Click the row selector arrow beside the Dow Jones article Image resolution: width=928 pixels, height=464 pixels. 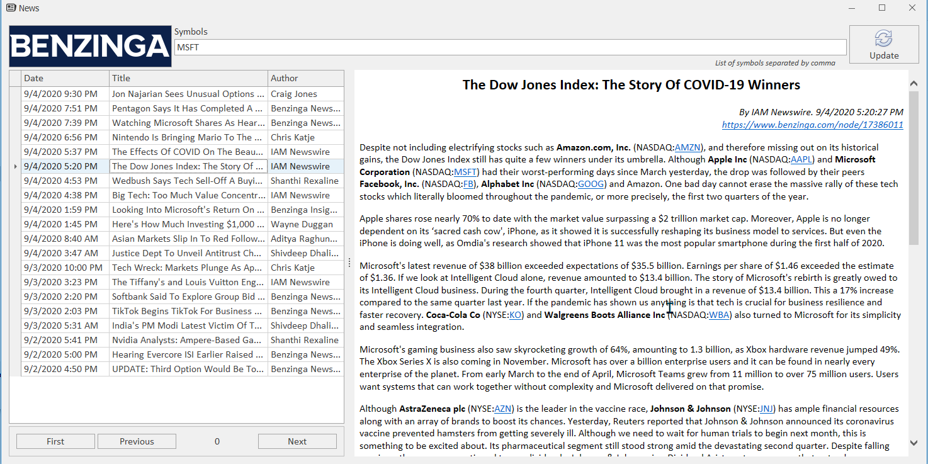[14, 166]
